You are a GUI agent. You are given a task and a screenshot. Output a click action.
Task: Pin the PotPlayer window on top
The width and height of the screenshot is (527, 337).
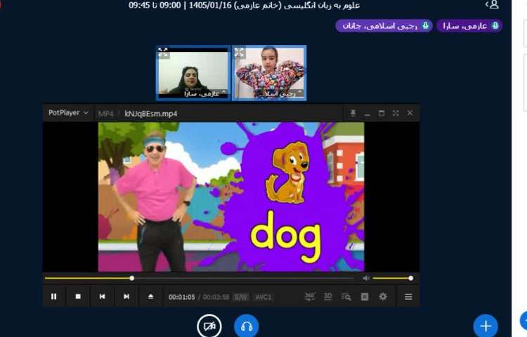pyautogui.click(x=353, y=113)
